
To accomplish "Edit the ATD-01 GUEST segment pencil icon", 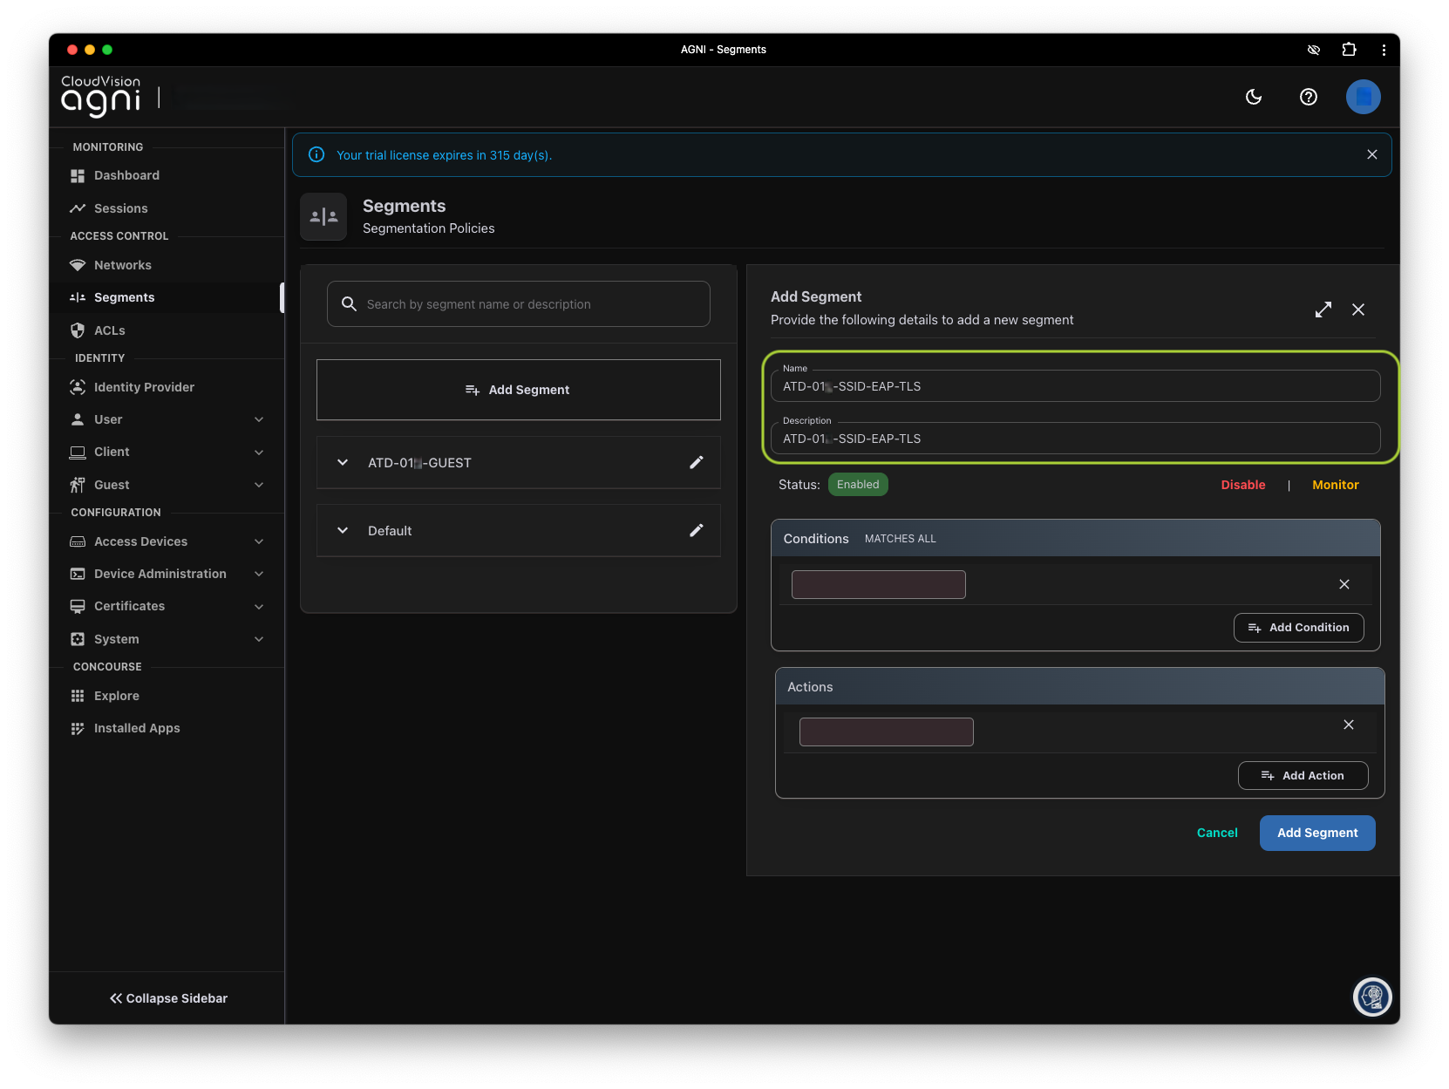I will (696, 463).
